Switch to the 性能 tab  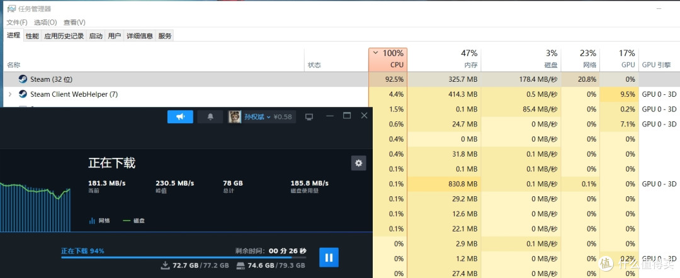pyautogui.click(x=32, y=36)
